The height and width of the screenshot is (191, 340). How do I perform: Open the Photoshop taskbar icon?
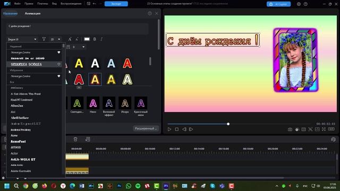pos(119,186)
